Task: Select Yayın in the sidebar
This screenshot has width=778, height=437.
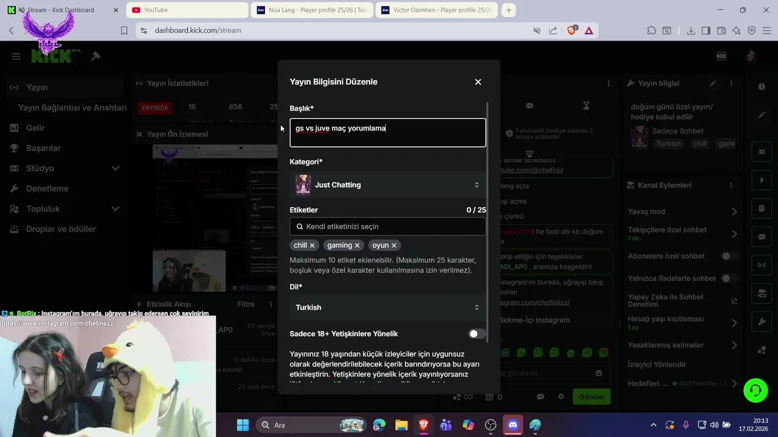Action: pyautogui.click(x=66, y=87)
